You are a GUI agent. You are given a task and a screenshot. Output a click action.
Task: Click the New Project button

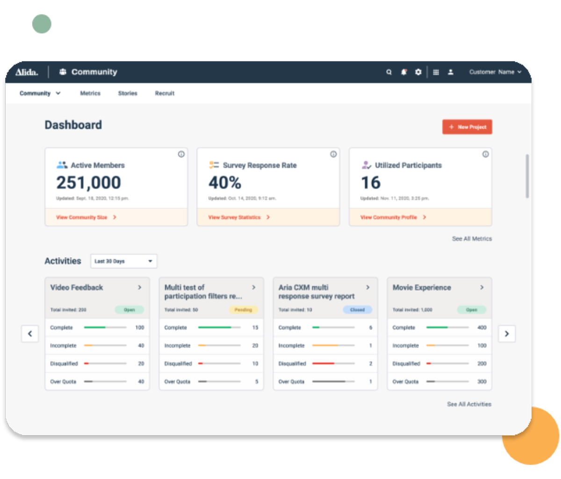[467, 127]
